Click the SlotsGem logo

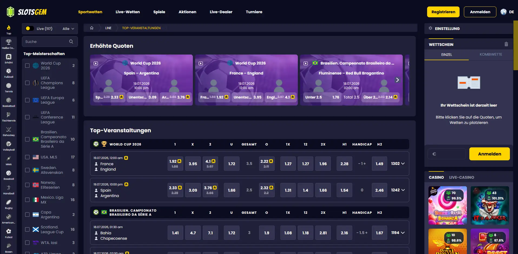[27, 12]
